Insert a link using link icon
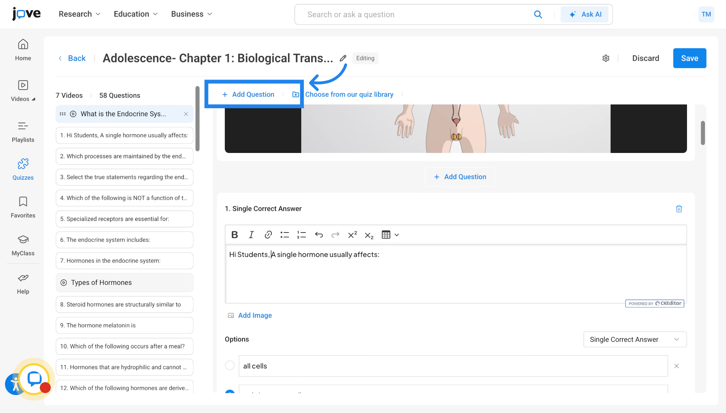 pyautogui.click(x=268, y=235)
